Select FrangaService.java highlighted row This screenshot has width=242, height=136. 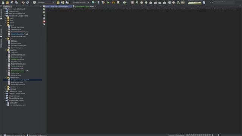tap(22, 80)
